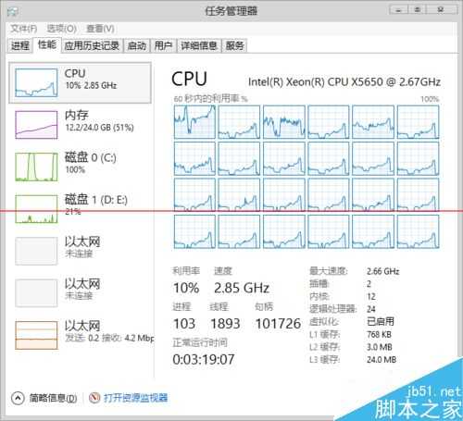The image size is (463, 421).
Task: Open 打开资源监视器 link
Action: pyautogui.click(x=135, y=398)
